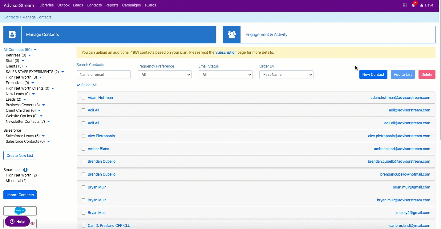Image resolution: width=441 pixels, height=229 pixels.
Task: Expand Salesforce Leads arrow
Action: pos(43,136)
